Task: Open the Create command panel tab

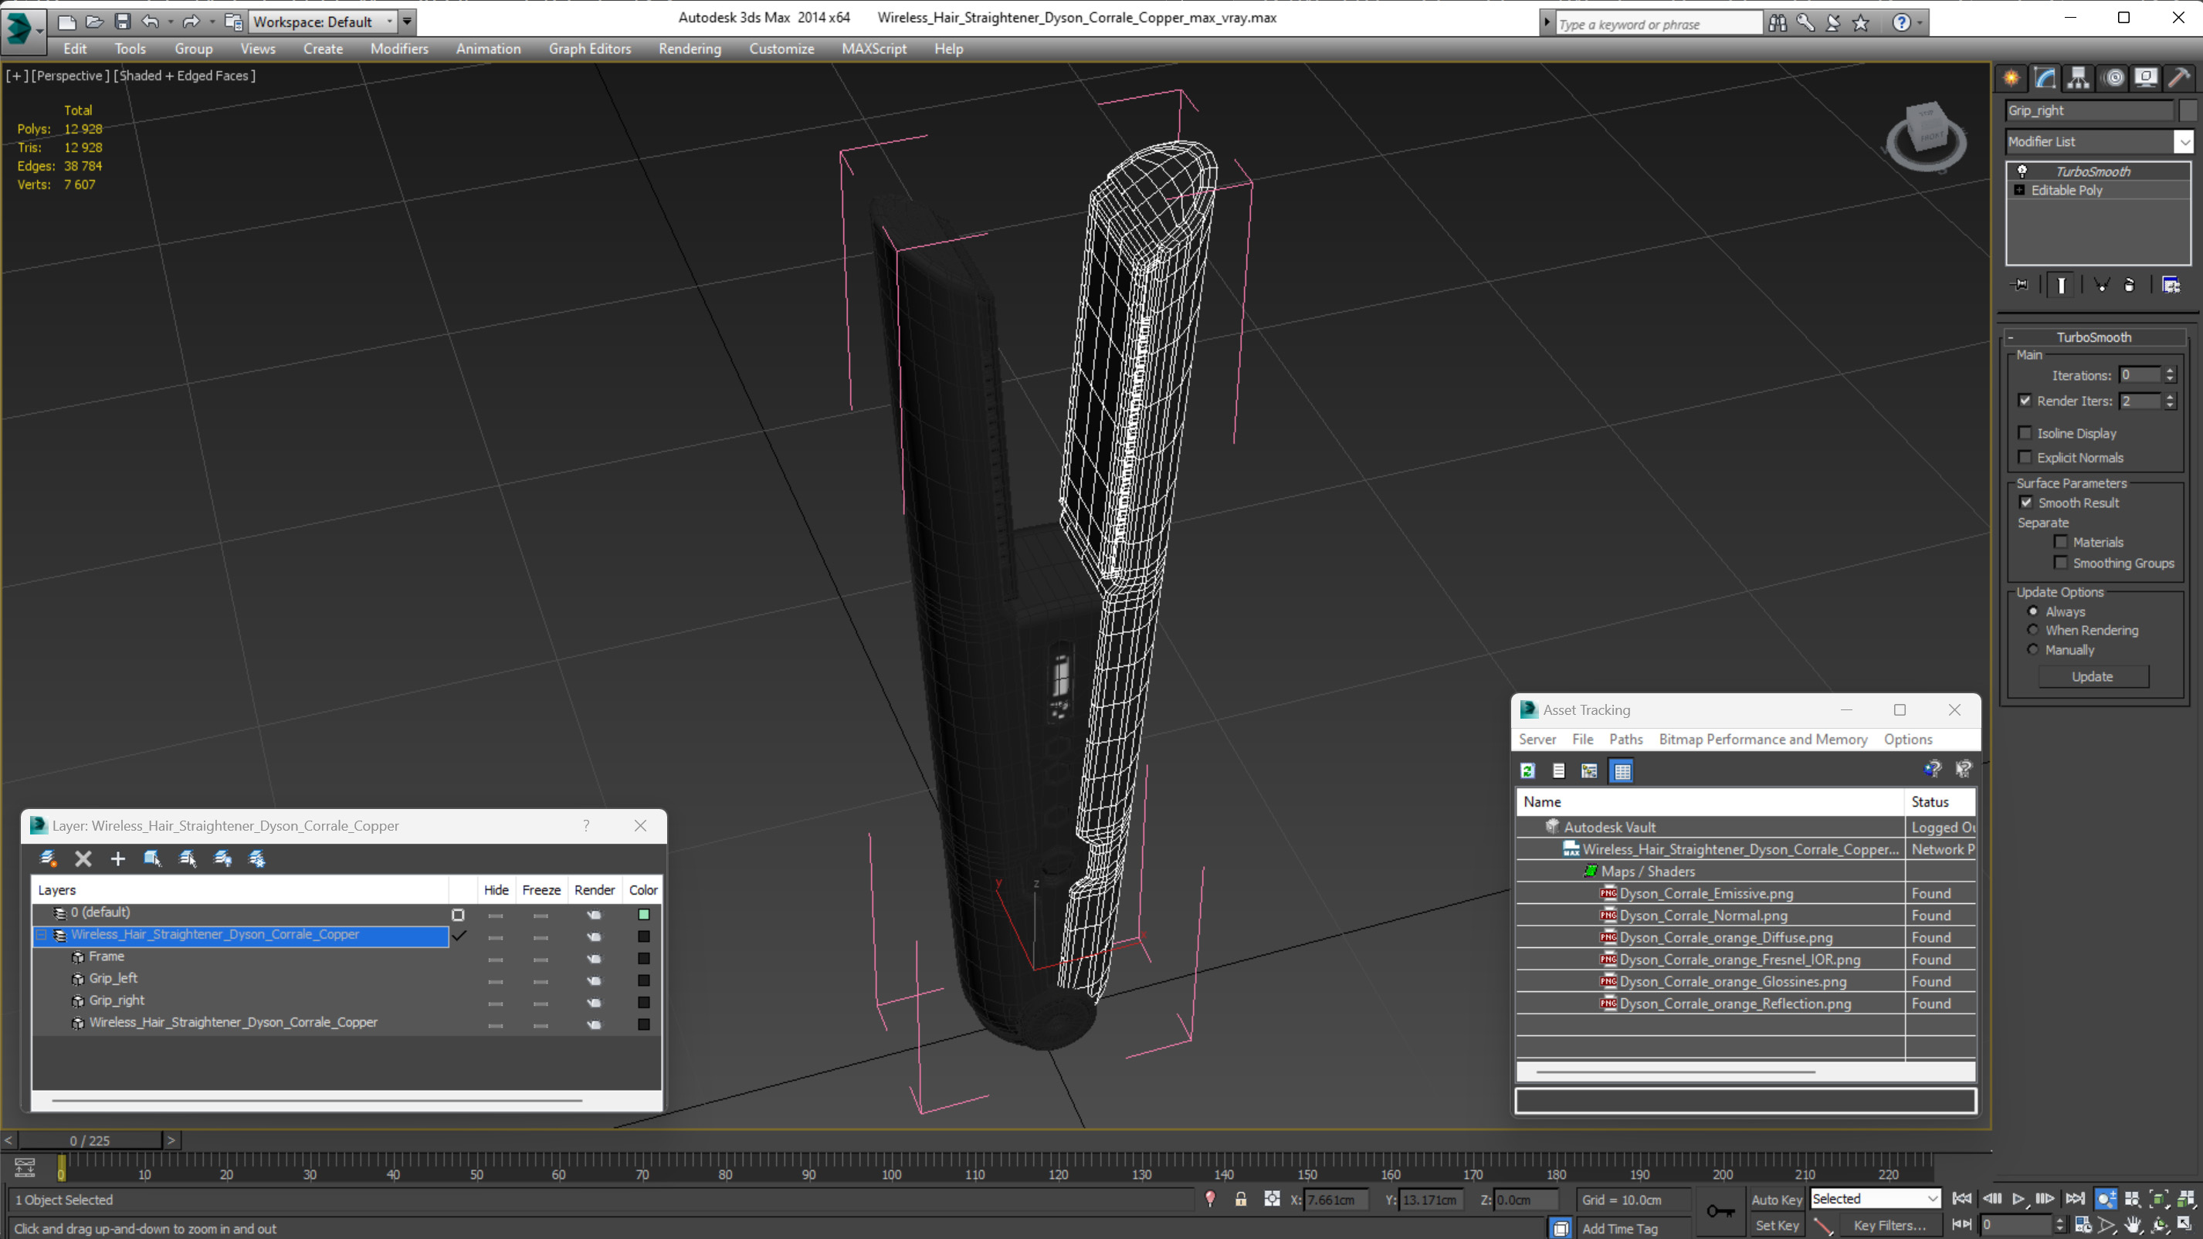Action: pos(2012,78)
